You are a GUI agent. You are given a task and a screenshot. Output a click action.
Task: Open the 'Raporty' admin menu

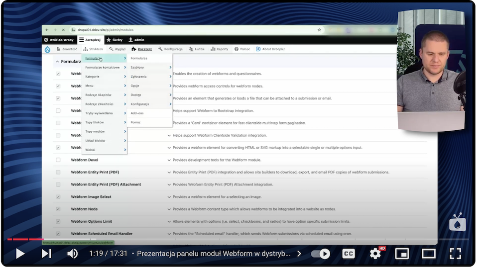pos(220,49)
